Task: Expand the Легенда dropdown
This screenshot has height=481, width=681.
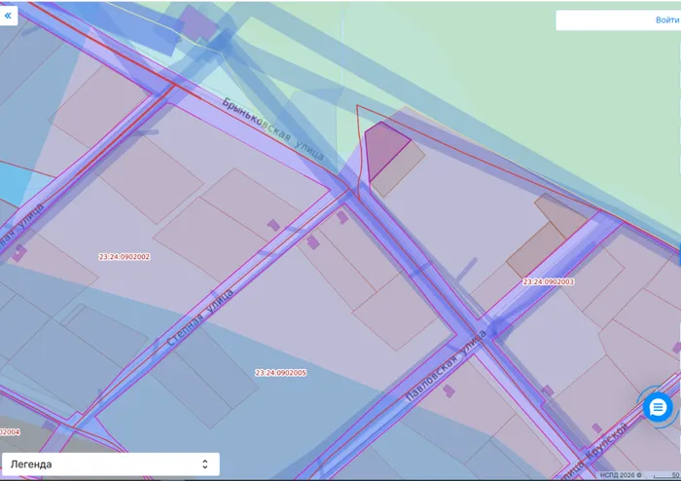Action: (111, 464)
